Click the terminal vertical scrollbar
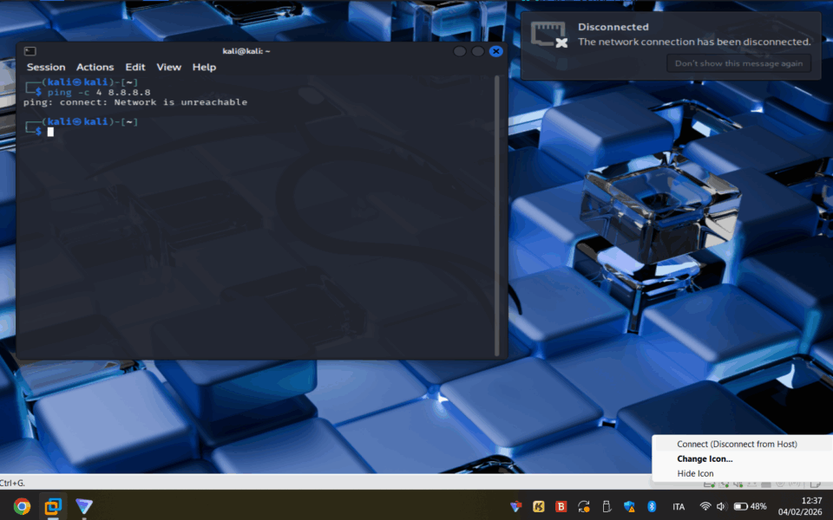 [x=497, y=217]
